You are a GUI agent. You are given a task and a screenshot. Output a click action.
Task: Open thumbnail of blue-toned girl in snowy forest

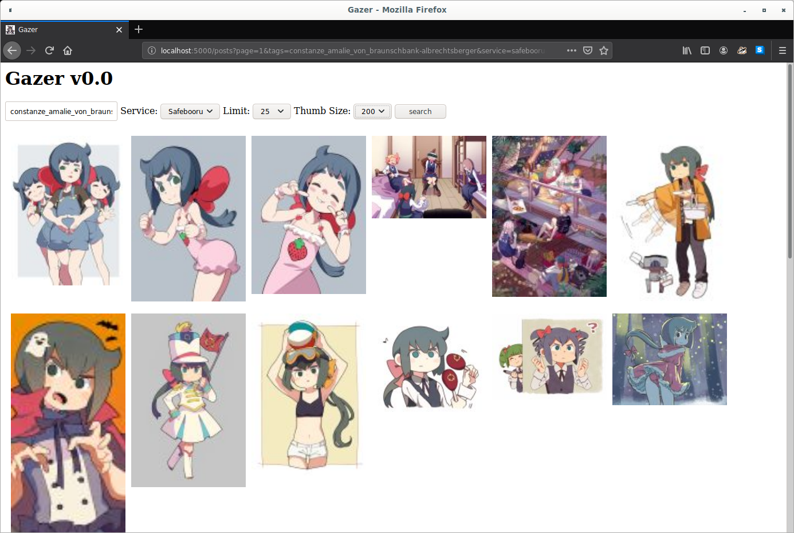tap(670, 359)
